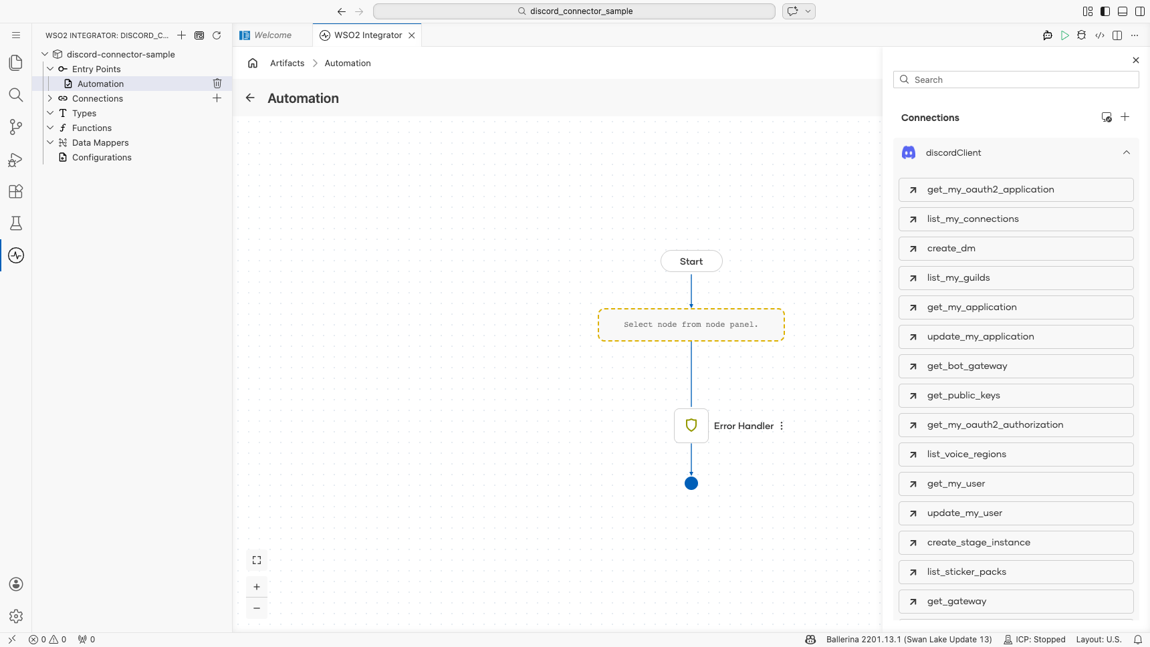
Task: Choose the list_my_guilds action
Action: [x=1016, y=278]
